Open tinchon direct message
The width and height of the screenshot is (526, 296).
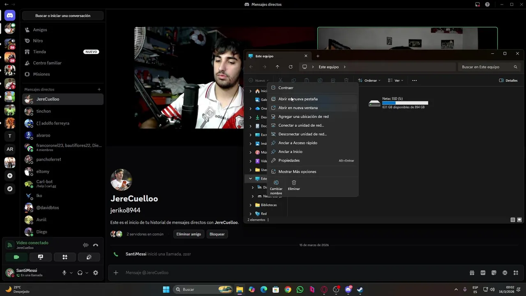[63, 111]
